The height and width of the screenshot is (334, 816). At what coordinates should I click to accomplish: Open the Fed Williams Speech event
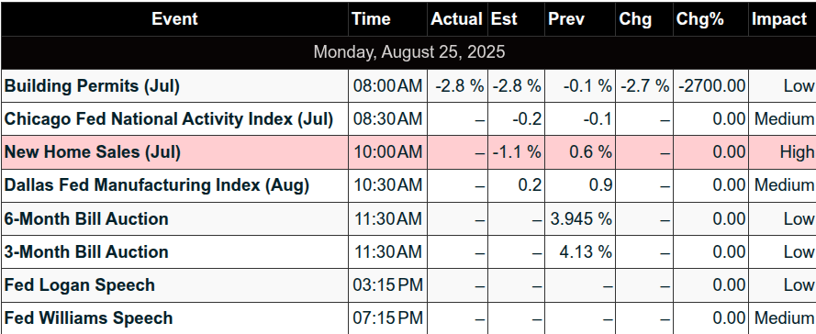tap(88, 319)
